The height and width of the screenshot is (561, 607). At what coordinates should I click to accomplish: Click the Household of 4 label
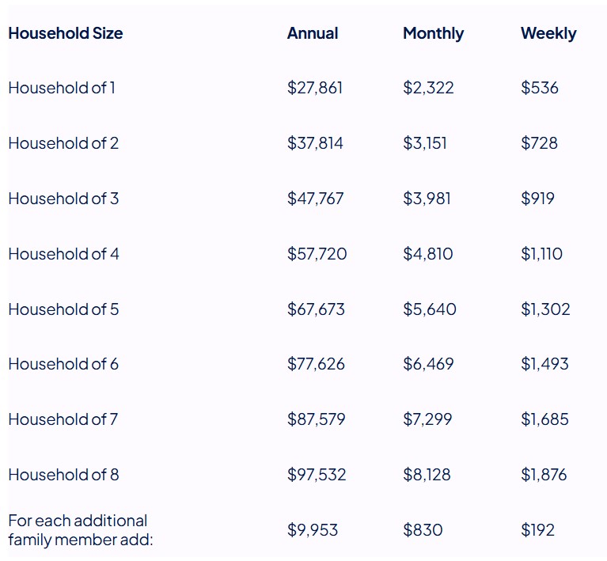pyautogui.click(x=63, y=254)
